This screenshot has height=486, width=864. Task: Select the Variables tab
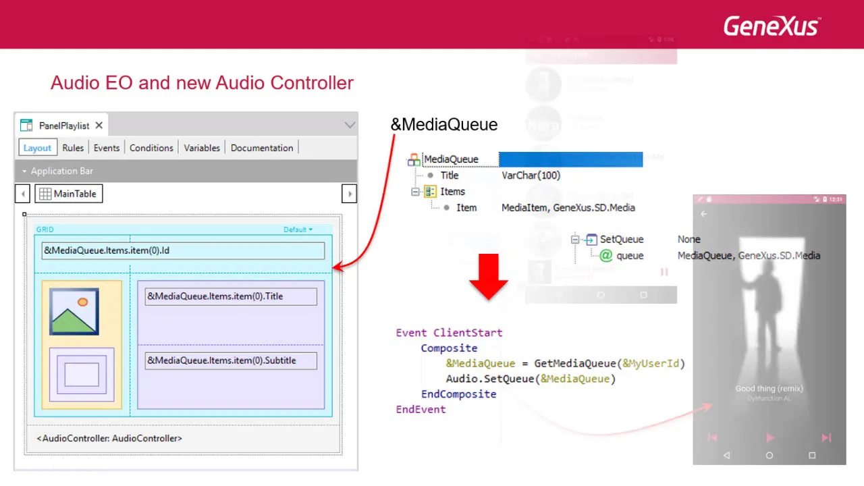coord(202,148)
